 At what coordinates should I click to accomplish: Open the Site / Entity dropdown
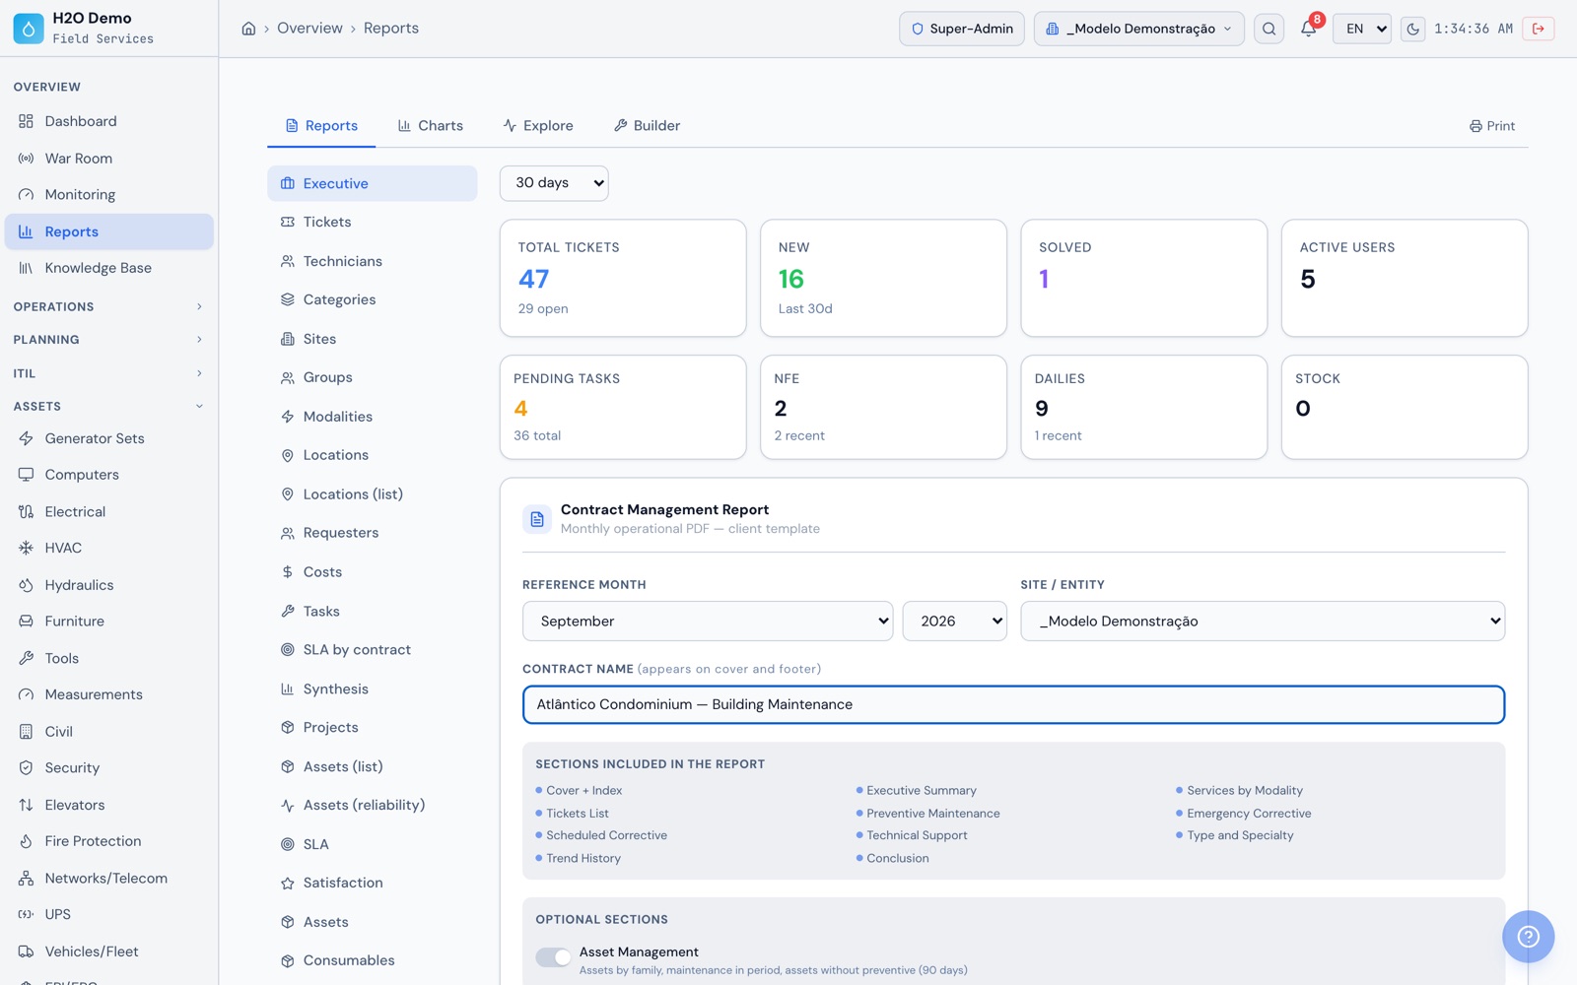click(x=1263, y=621)
